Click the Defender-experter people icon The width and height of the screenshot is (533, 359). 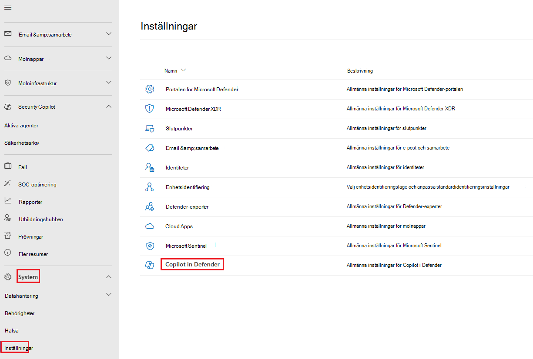click(150, 206)
